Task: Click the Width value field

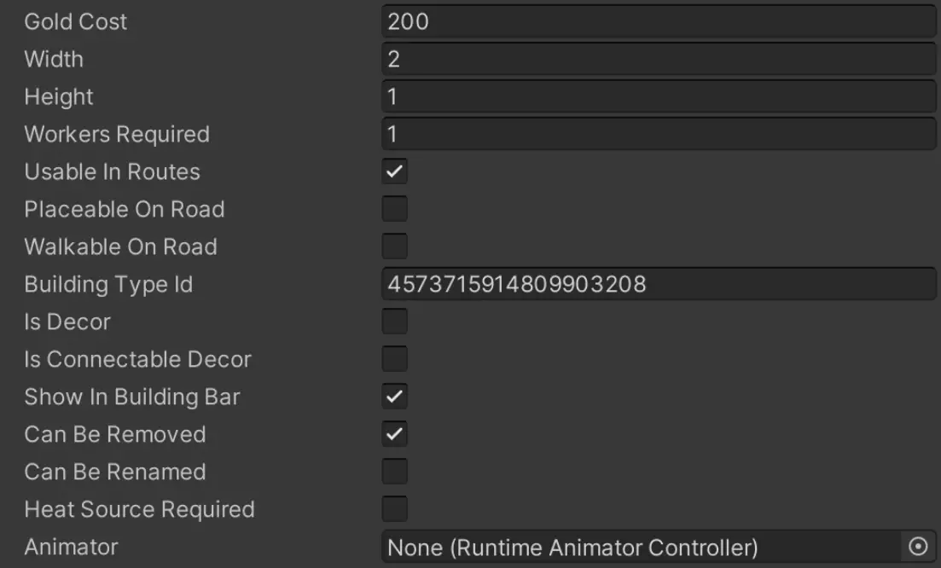Action: coord(659,59)
